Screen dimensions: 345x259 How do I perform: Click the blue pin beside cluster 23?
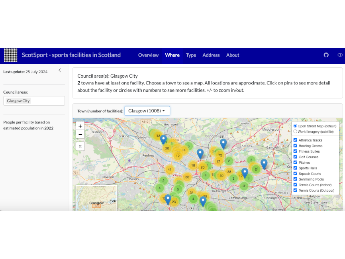[168, 199]
